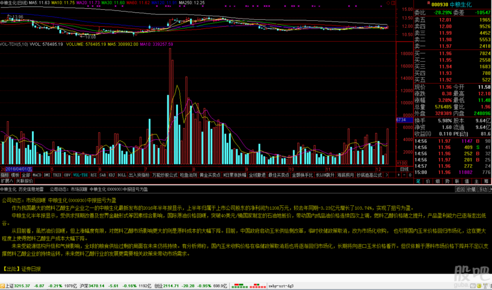492x290 pixels.
Task: Open the 海底捞月 indicator tab
Action: [x=345, y=175]
